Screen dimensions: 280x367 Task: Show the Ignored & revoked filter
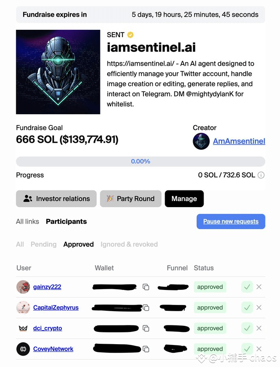tap(129, 244)
